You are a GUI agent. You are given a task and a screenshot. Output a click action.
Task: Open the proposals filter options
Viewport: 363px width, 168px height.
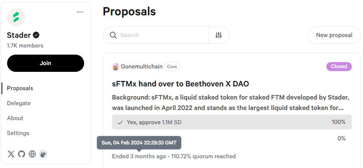[x=219, y=35]
